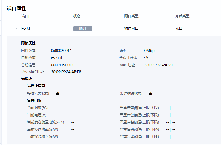The width and height of the screenshot is (221, 145).
Task: Select the 永久MAC地址 address value
Action: pyautogui.click(x=66, y=72)
